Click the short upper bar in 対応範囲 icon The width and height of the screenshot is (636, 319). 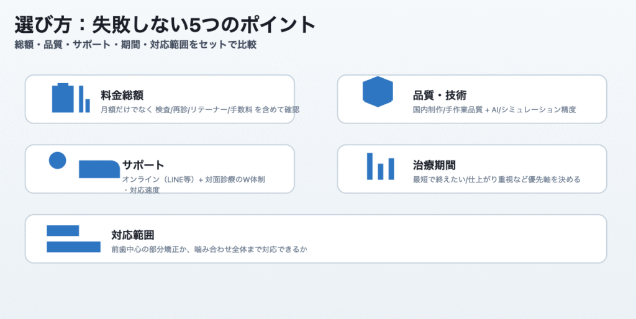point(63,230)
